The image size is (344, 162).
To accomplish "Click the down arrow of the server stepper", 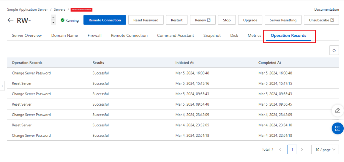I will (x=53, y=23).
